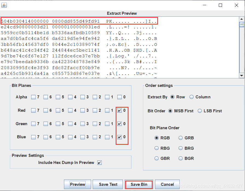The image size is (245, 191).
Task: Uncheck the Red 0 bit plane
Action: pos(119,110)
